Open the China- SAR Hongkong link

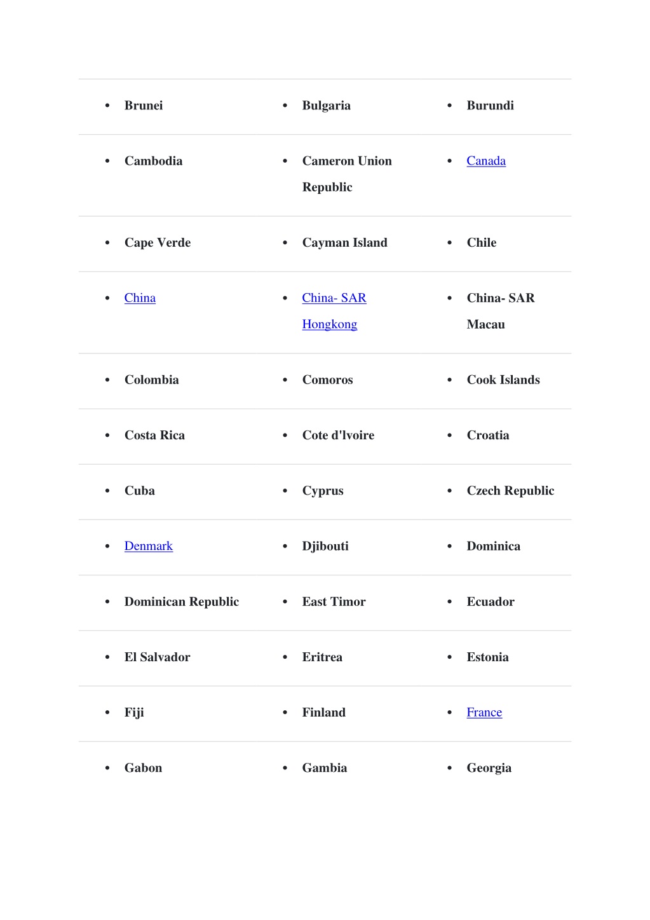coord(334,311)
